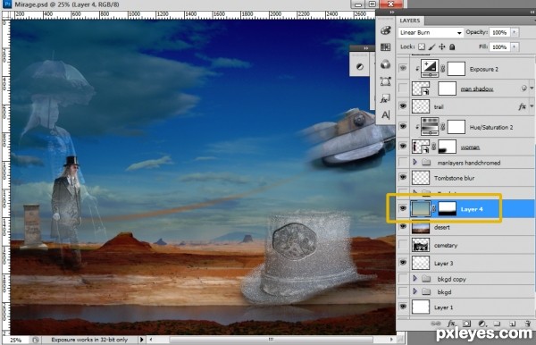Select the woman layer mask thumbnail
536x345 pixels.
(x=448, y=147)
